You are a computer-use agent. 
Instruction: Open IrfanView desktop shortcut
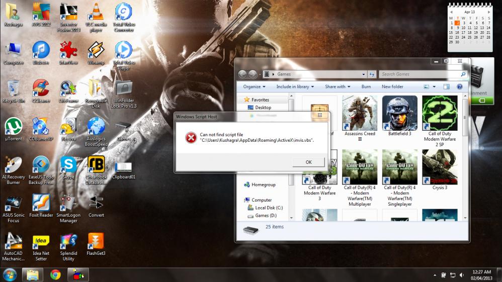(68, 53)
